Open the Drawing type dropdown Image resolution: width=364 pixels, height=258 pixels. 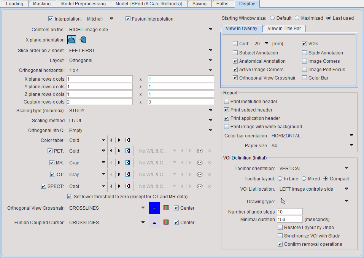pyautogui.click(x=347, y=201)
